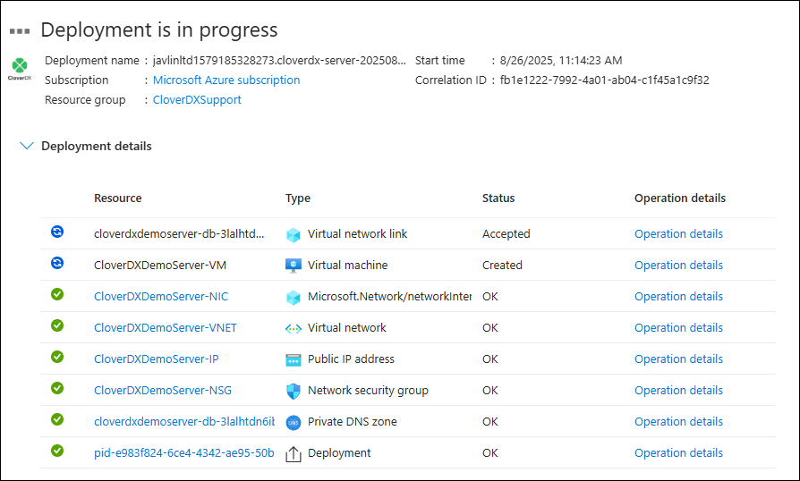This screenshot has width=800, height=481.
Task: Click the Virtual machine type icon
Action: (x=294, y=266)
